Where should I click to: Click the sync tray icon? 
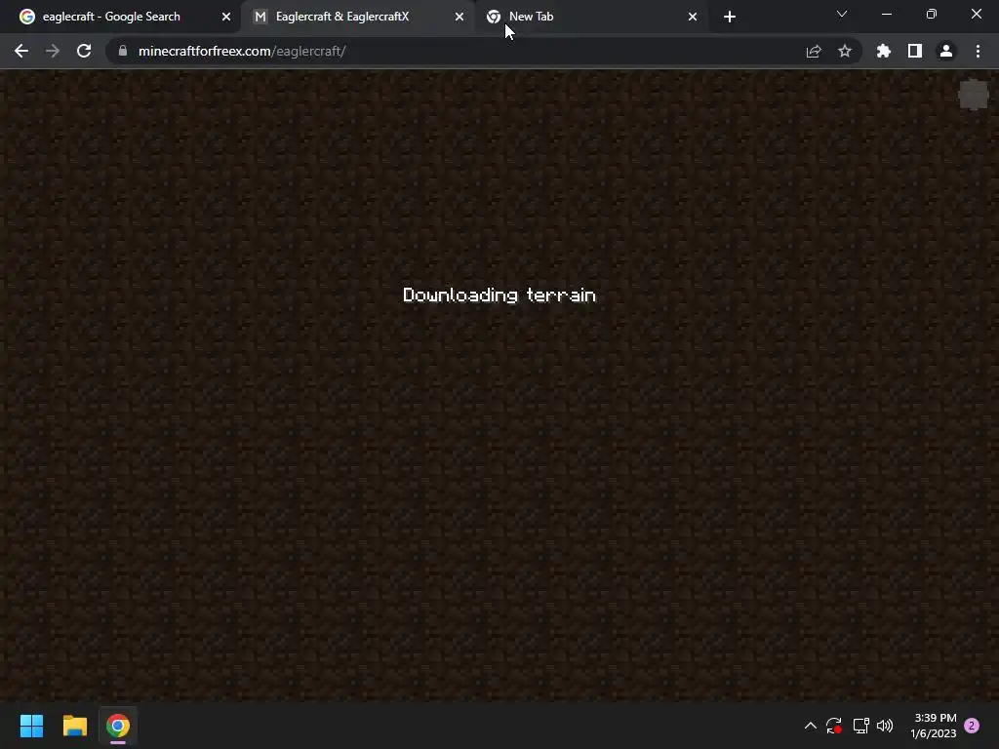(834, 726)
